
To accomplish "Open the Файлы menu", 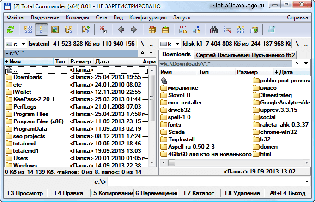I will coord(16,17).
